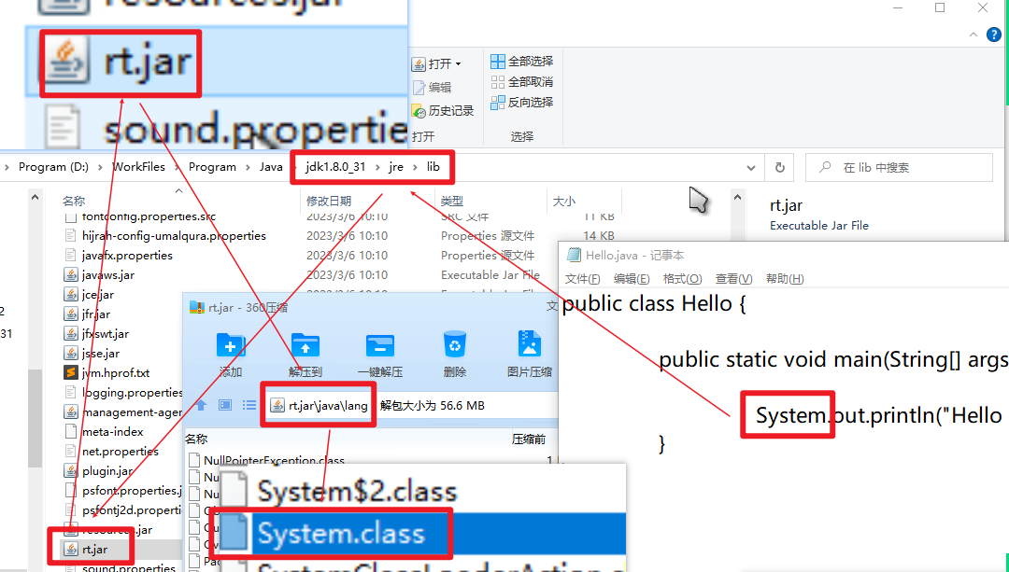Sort files by the 修改日期 column header
This screenshot has height=572, width=1009.
[329, 201]
